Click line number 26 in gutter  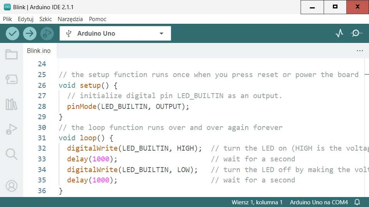click(x=42, y=85)
